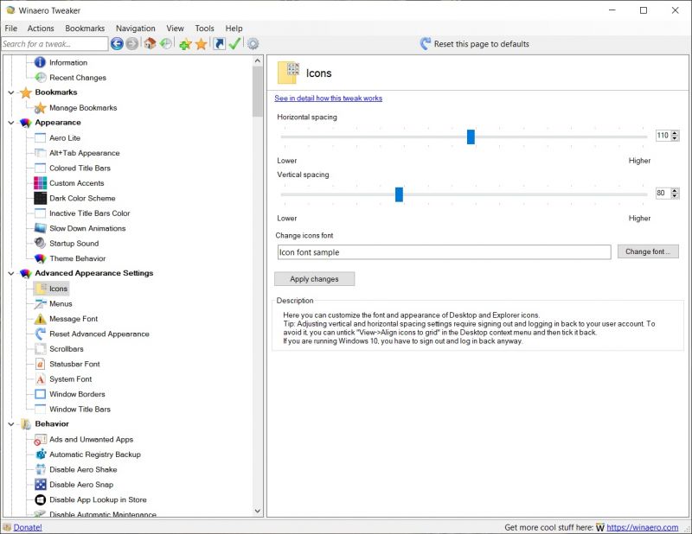Click the Window Borders icon
The height and width of the screenshot is (534, 692).
[40, 394]
